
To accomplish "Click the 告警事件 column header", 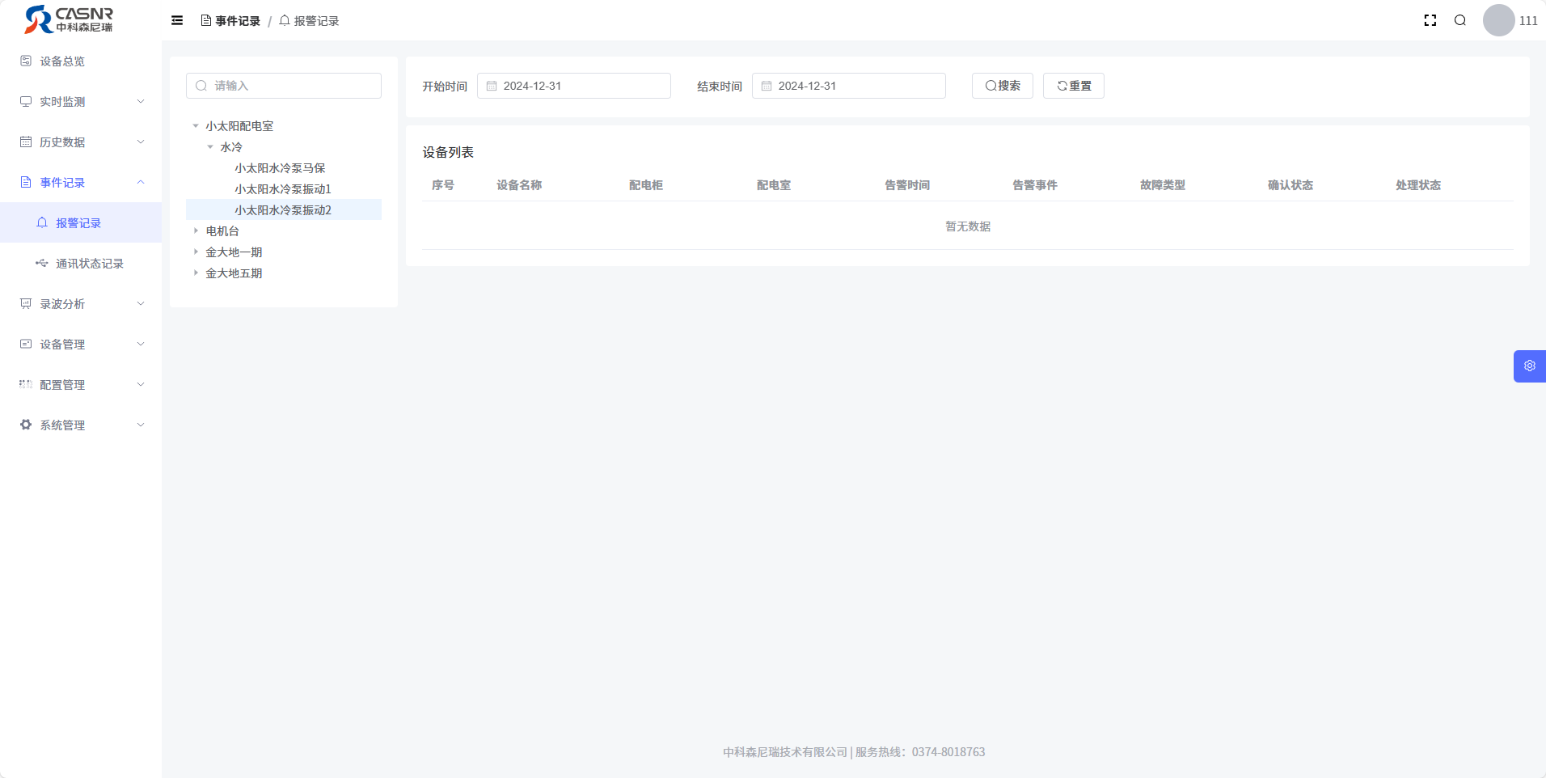I will pyautogui.click(x=1035, y=185).
